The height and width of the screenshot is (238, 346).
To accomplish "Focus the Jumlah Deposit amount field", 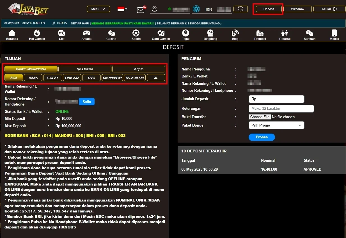I will click(x=276, y=99).
